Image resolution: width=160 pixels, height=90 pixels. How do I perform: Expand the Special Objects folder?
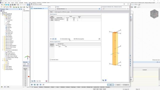[3, 36]
